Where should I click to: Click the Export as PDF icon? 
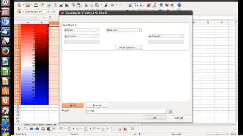pyautogui.click(x=55, y=5)
